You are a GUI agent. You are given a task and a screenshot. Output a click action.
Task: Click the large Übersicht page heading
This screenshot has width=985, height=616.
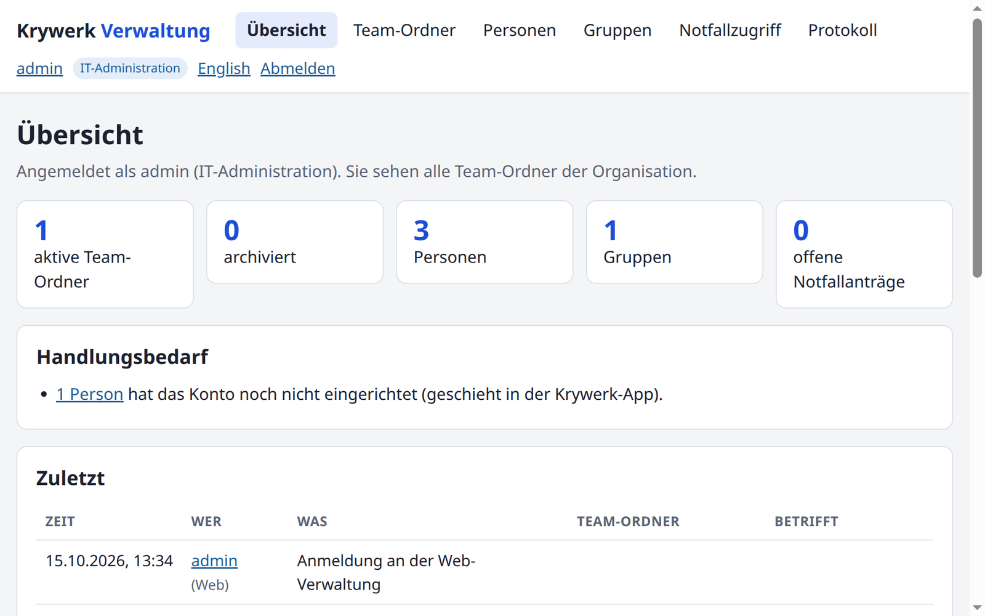click(x=80, y=135)
